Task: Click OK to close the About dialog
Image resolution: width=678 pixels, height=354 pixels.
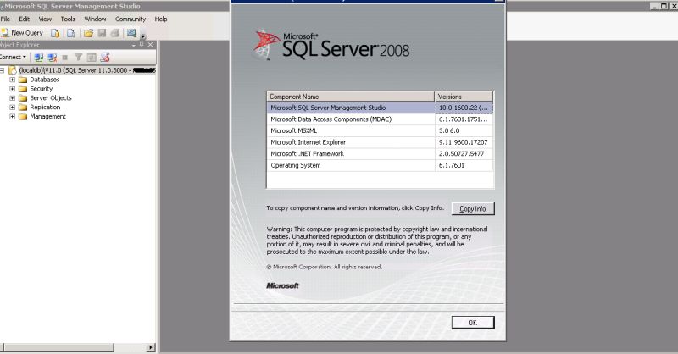Action: point(473,323)
